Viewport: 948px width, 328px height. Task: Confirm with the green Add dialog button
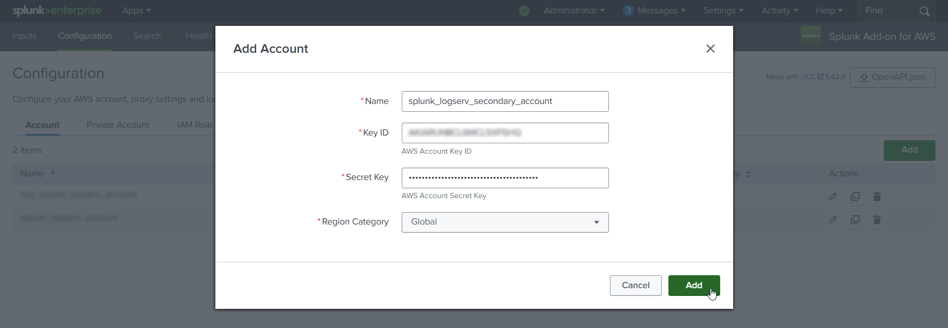pos(694,286)
